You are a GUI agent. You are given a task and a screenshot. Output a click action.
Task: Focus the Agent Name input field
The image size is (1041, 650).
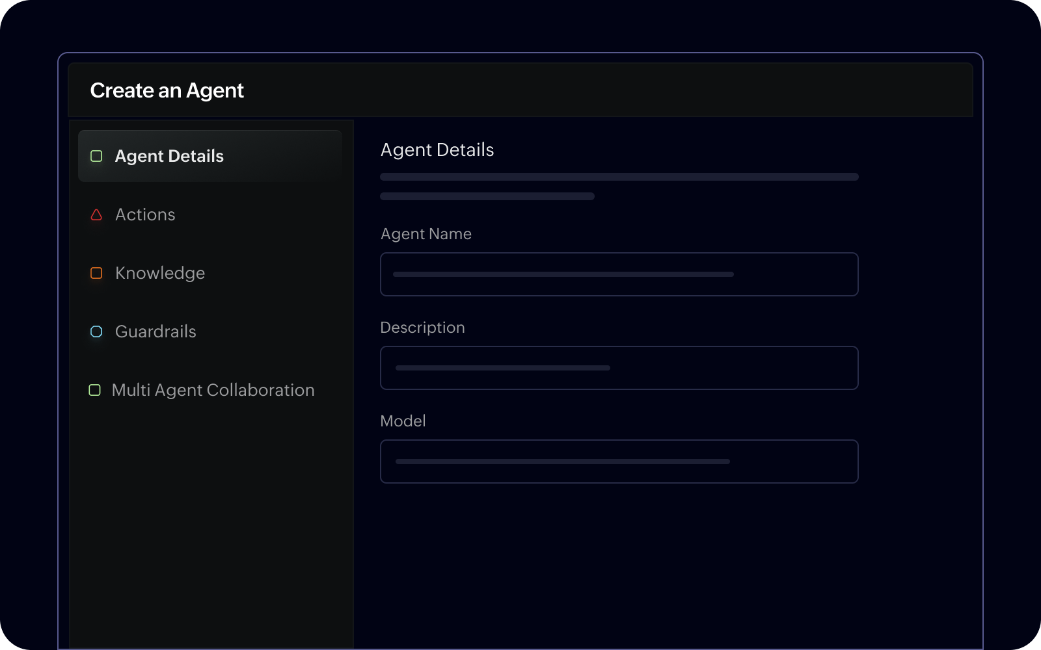click(x=619, y=274)
